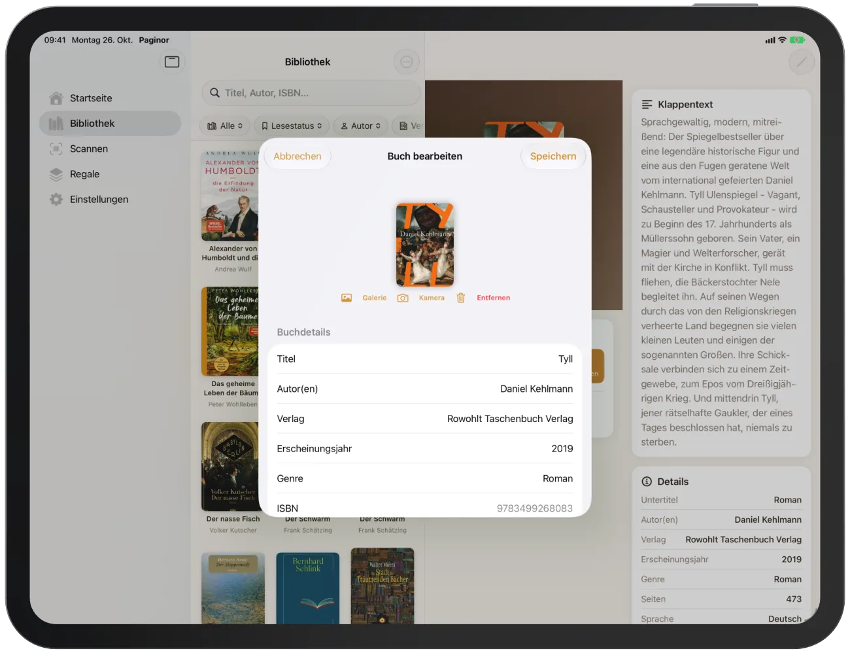Open Scannen in the sidebar

tap(110, 149)
